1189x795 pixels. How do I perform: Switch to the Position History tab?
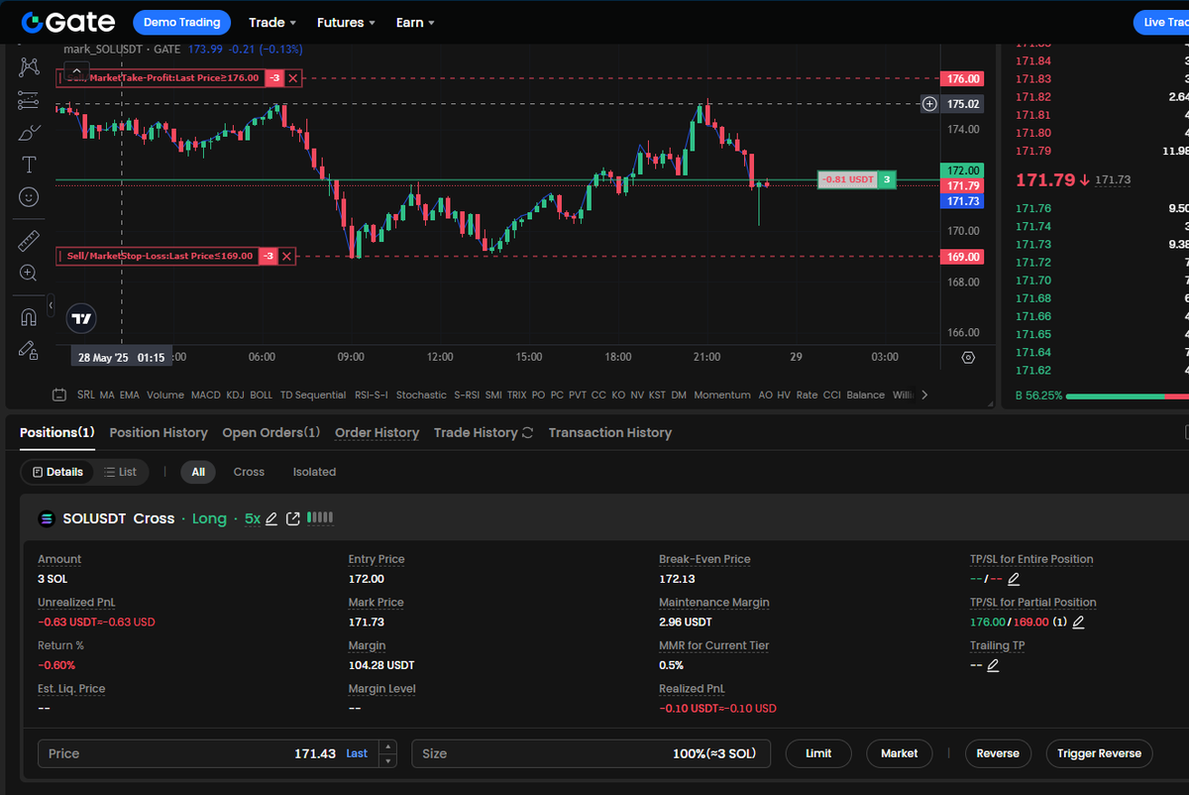tap(158, 432)
